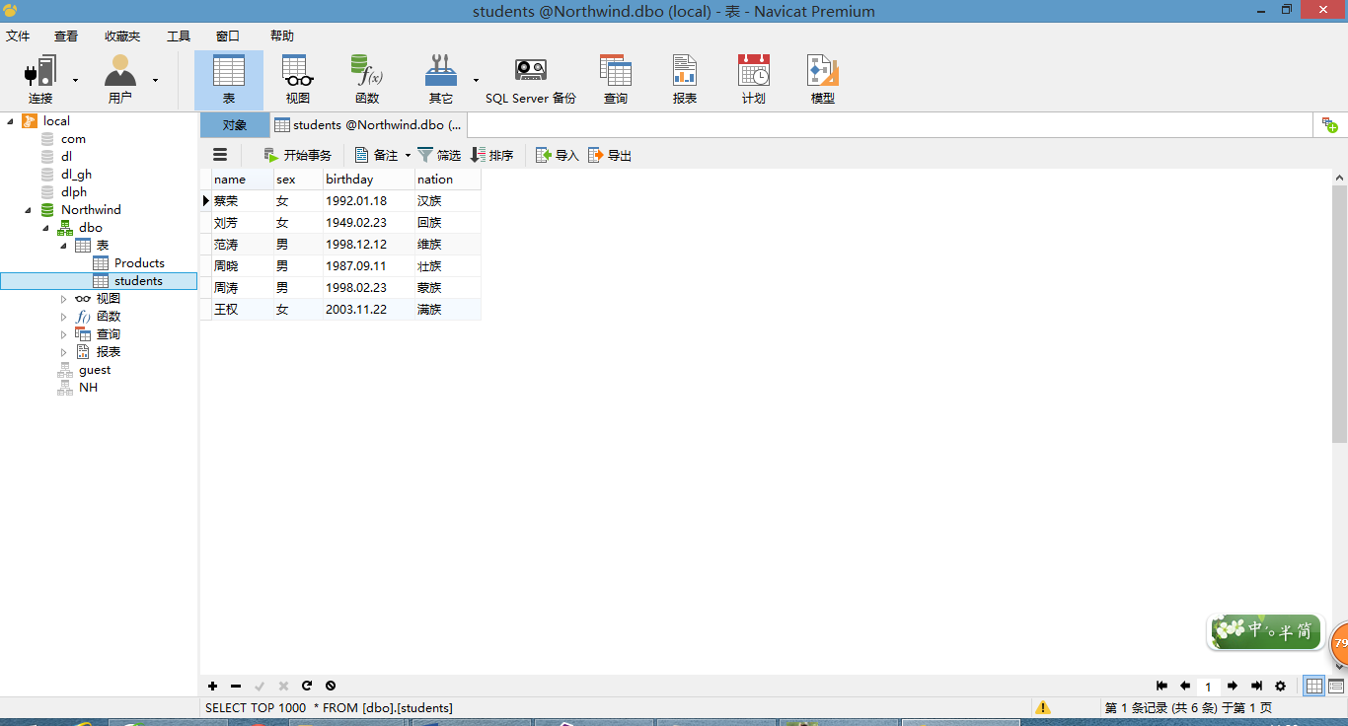The height and width of the screenshot is (726, 1348).
Task: Select the Products table in tree
Action: pos(139,263)
